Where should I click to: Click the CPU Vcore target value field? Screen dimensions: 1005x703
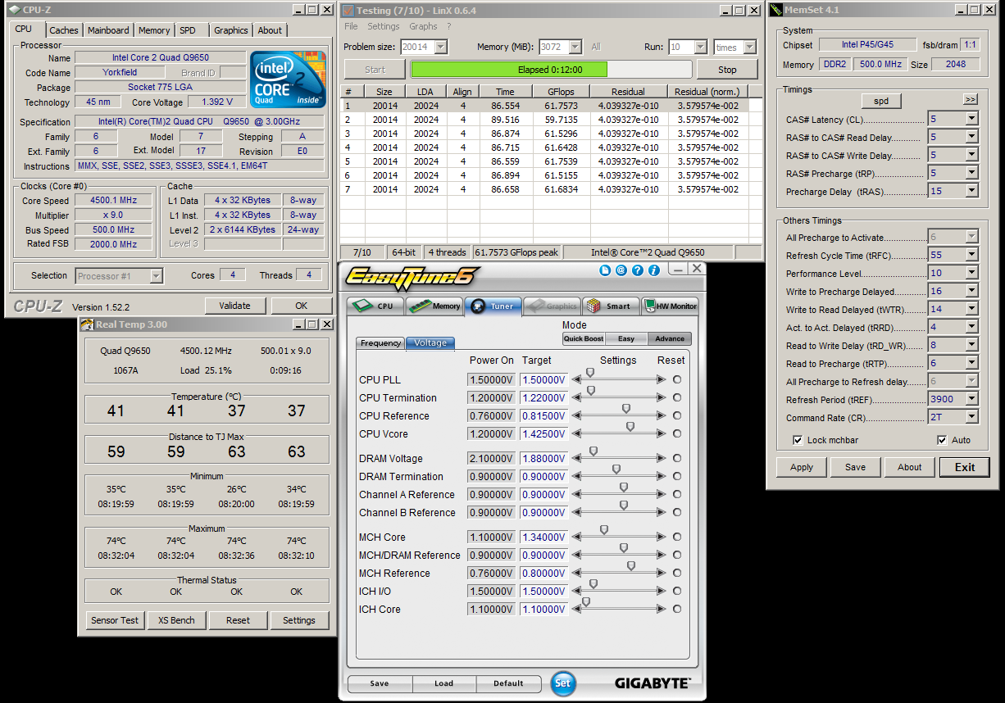pos(543,433)
